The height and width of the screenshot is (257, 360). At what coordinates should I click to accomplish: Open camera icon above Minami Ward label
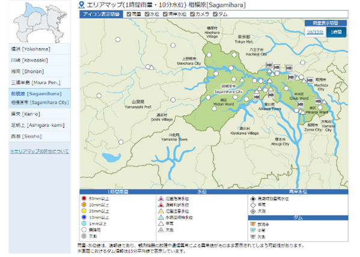[318, 101]
